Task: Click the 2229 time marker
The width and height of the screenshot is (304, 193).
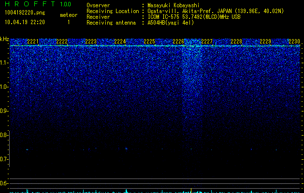Action: tap(265, 41)
